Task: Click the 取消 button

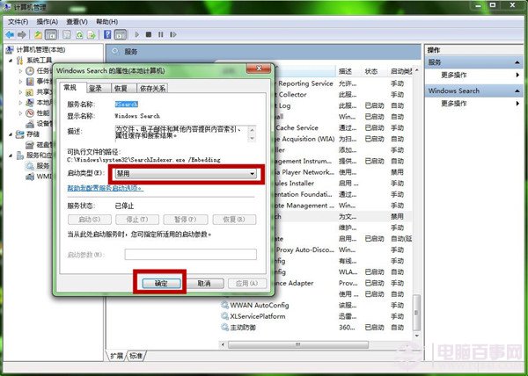Action: (x=204, y=284)
